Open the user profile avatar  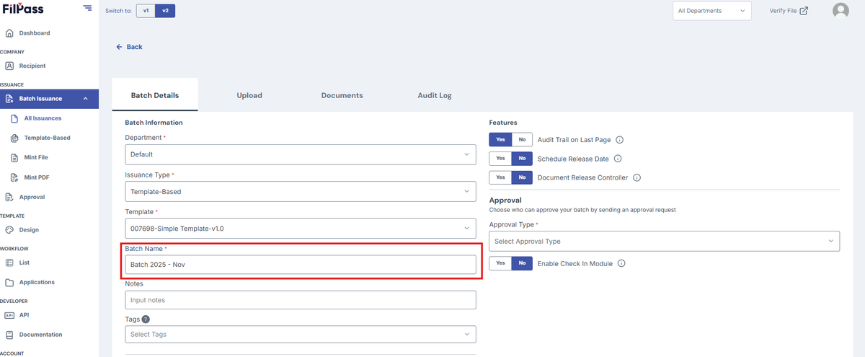coord(840,11)
